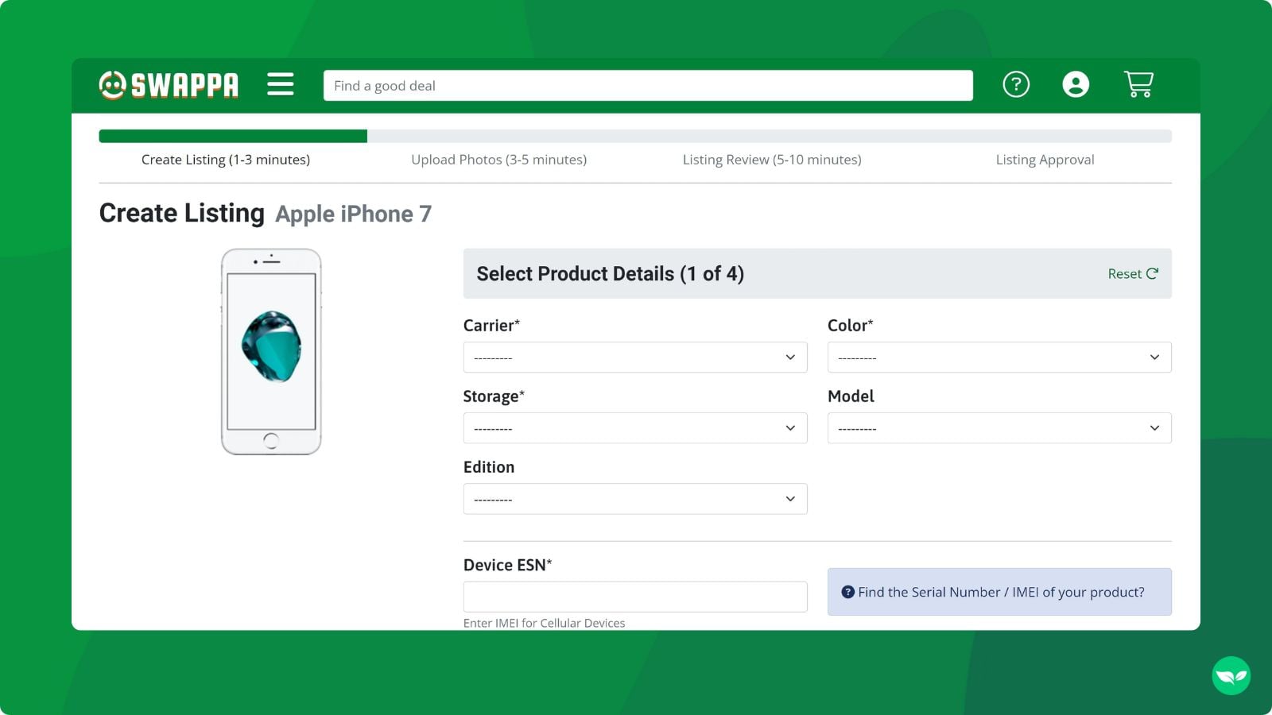1272x715 pixels.
Task: Open the help question mark icon
Action: click(x=1015, y=84)
